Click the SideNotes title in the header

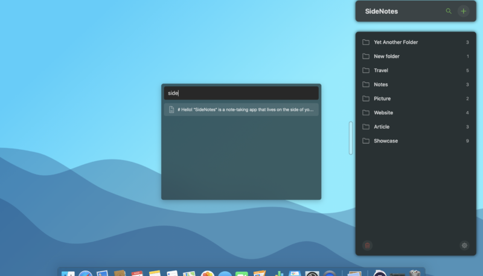click(x=381, y=11)
